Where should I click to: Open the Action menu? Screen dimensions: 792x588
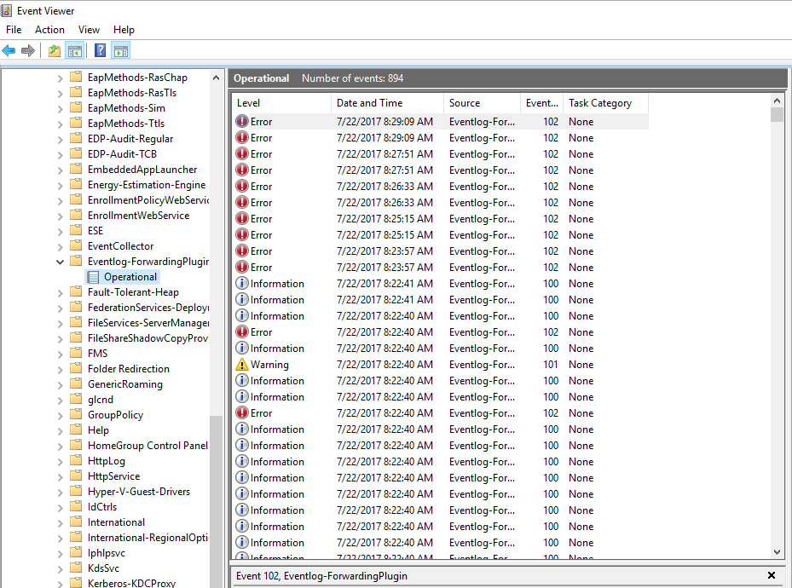coord(49,29)
